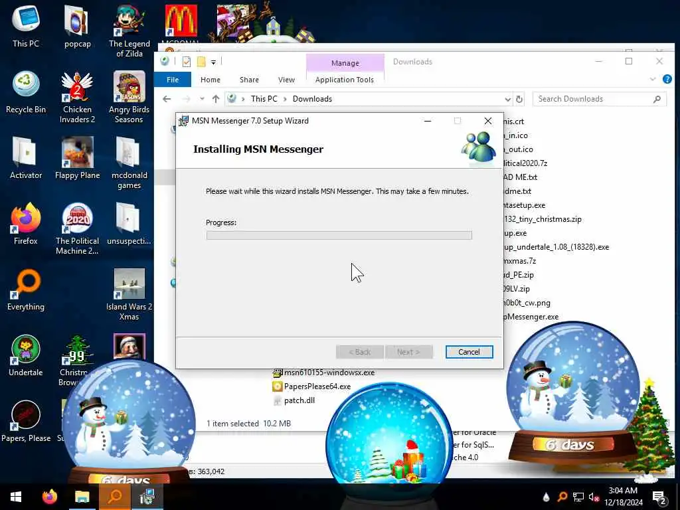Select file xmas.7z in Downloads
The image size is (680, 510).
click(519, 260)
